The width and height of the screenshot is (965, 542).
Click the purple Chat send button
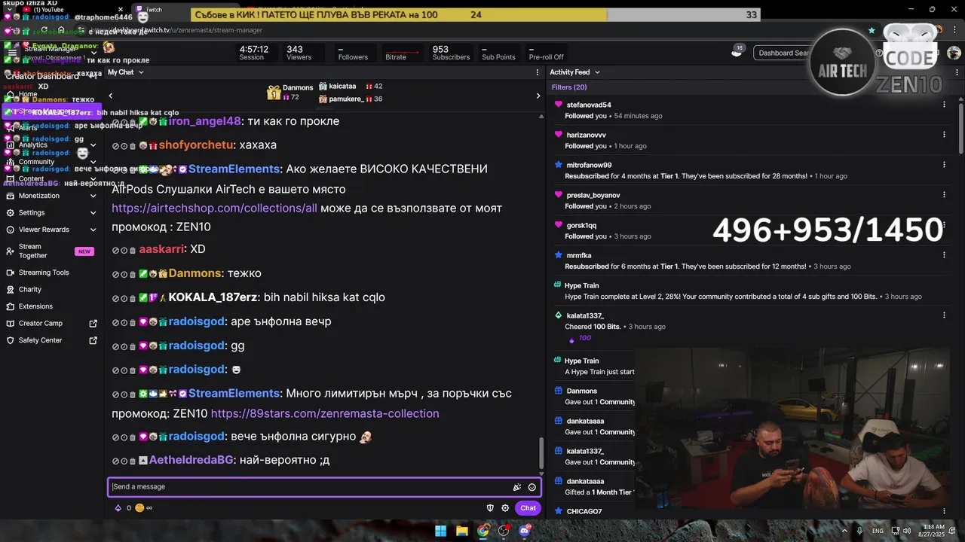tap(528, 508)
